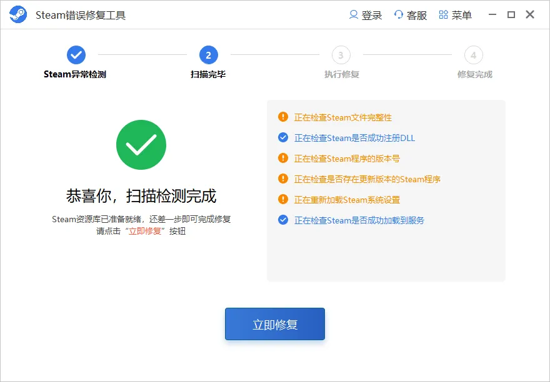The image size is (550, 382).
Task: Minimize the window
Action: coord(492,15)
